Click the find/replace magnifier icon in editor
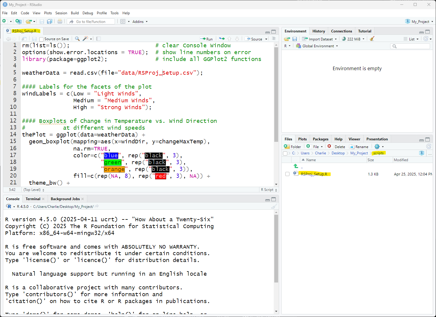The image size is (436, 317). click(x=77, y=39)
